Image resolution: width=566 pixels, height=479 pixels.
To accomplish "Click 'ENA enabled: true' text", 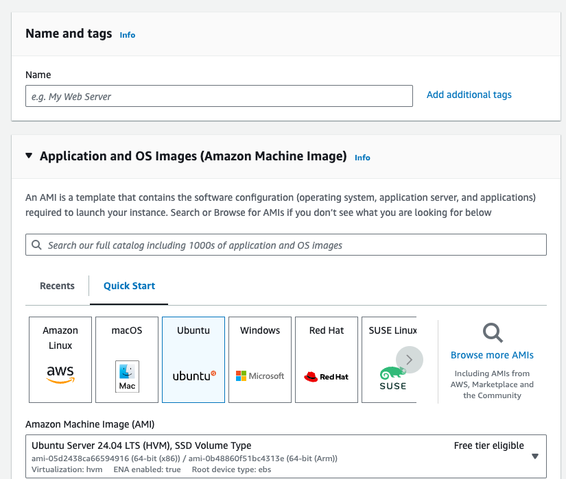I will pos(147,469).
